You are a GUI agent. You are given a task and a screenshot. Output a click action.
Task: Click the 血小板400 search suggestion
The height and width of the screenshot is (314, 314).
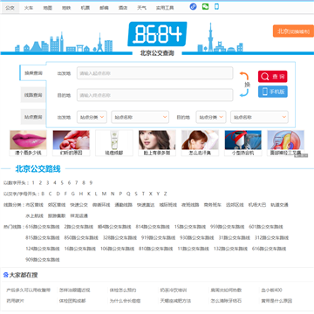pyautogui.click(x=271, y=290)
